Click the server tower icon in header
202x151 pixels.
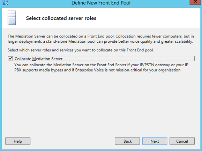click(12, 18)
